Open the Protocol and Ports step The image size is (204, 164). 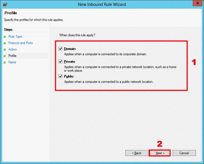click(x=20, y=43)
